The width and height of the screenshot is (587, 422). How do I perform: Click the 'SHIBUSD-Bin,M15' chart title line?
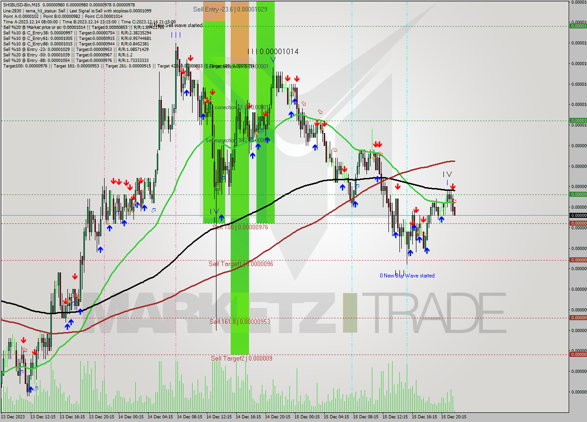(x=69, y=5)
